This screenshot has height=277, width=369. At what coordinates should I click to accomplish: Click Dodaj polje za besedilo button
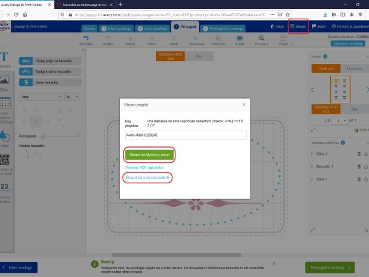(50, 61)
